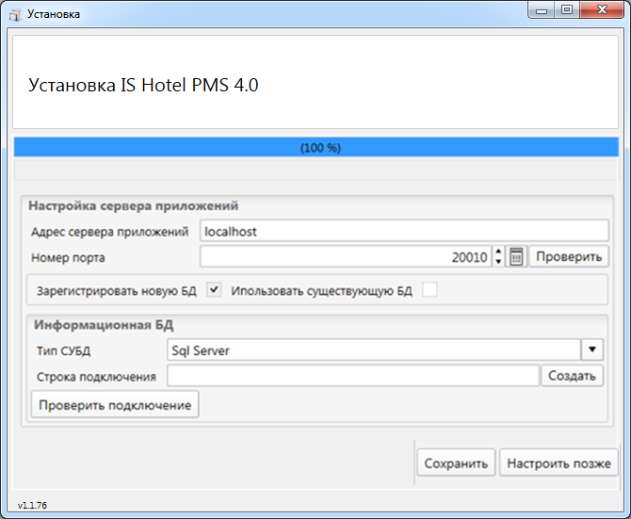Click the 100 % progress bar
The image size is (631, 519).
[316, 147]
